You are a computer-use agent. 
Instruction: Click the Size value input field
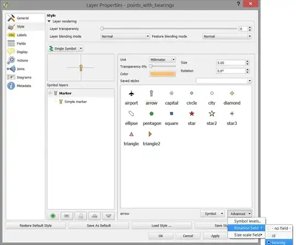click(x=230, y=62)
